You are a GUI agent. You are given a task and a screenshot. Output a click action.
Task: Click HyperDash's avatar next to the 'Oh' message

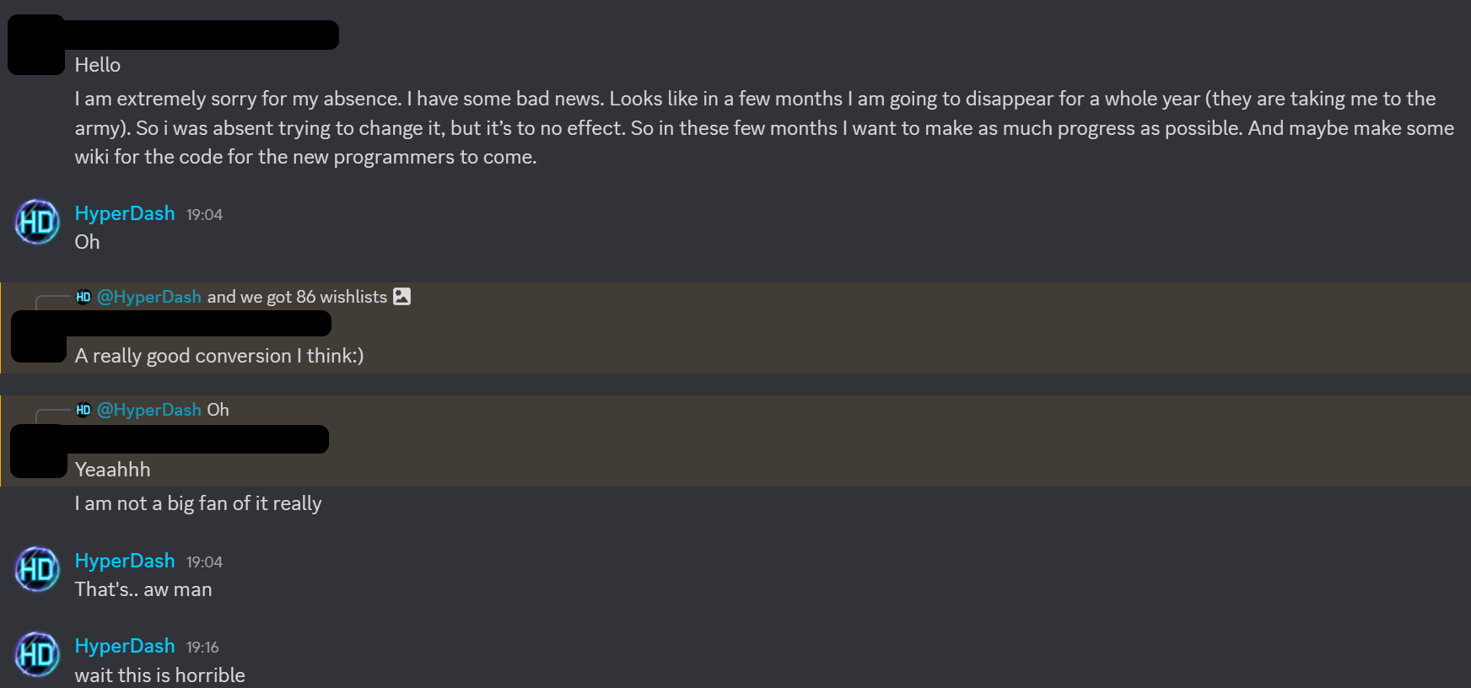36,222
